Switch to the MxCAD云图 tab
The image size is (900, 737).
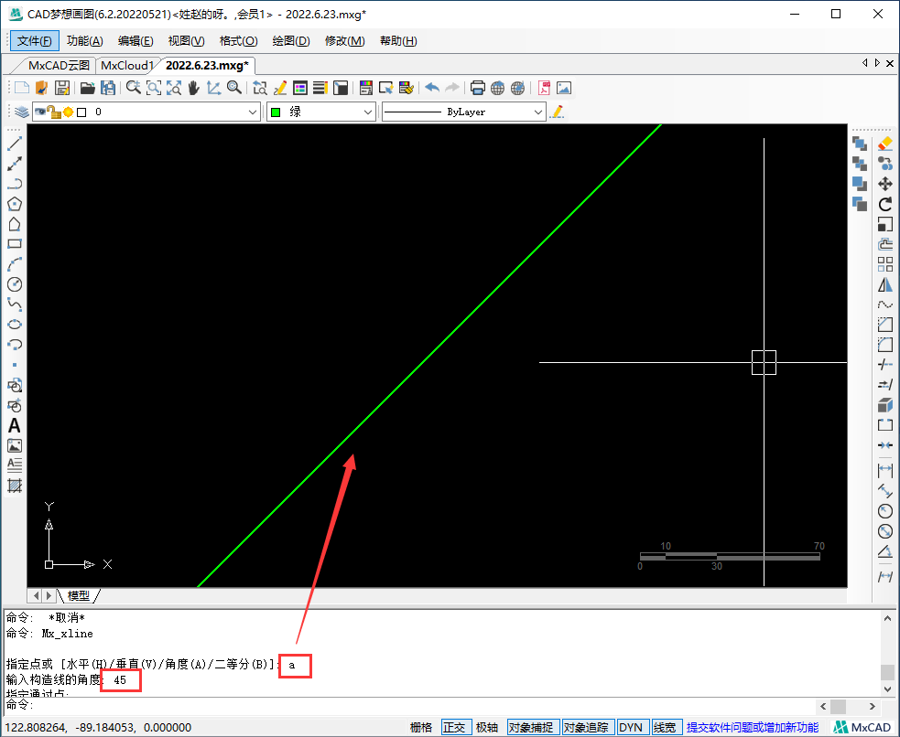click(x=59, y=65)
